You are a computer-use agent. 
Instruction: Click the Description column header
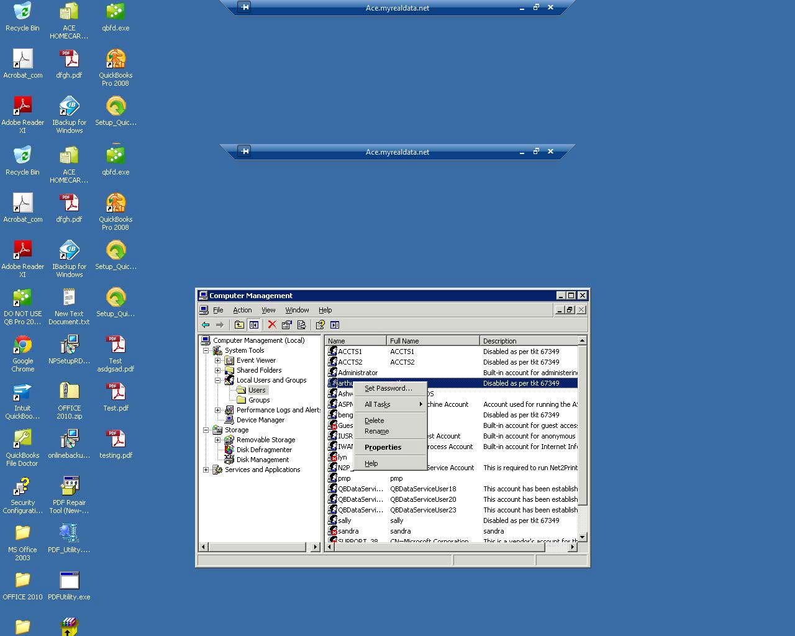[x=528, y=341]
